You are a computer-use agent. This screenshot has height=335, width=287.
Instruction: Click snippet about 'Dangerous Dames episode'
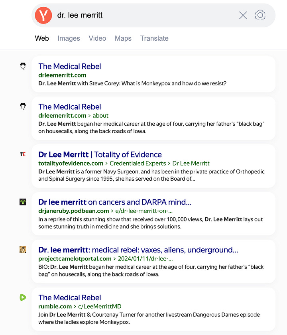[149, 318]
